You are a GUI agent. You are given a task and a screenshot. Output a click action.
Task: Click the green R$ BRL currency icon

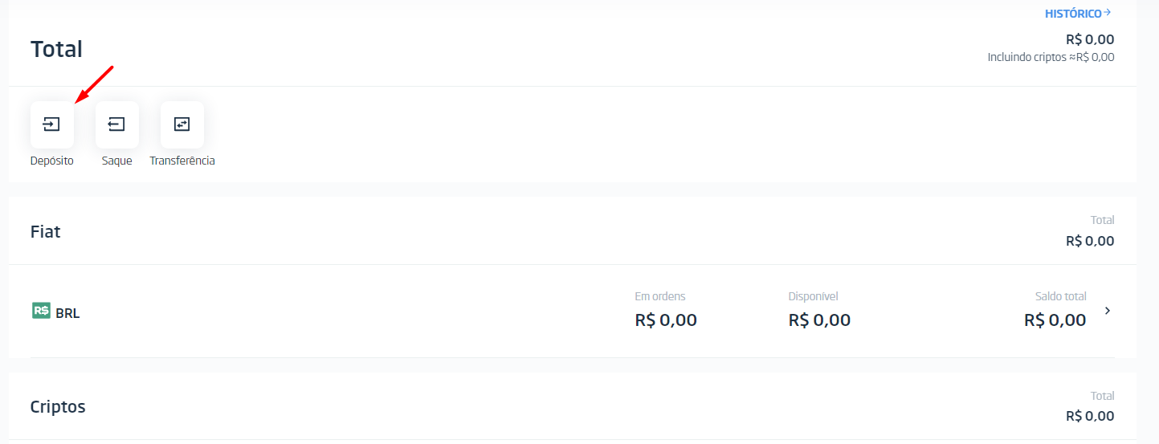tap(41, 311)
